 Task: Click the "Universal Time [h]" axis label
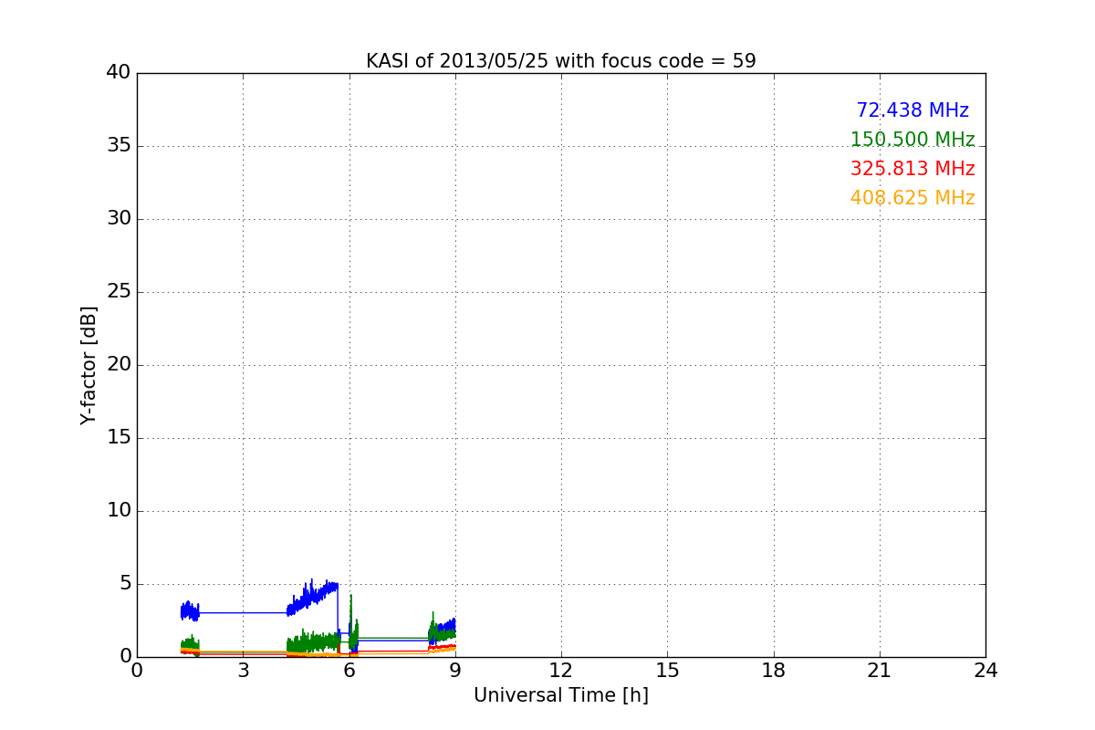pos(560,695)
